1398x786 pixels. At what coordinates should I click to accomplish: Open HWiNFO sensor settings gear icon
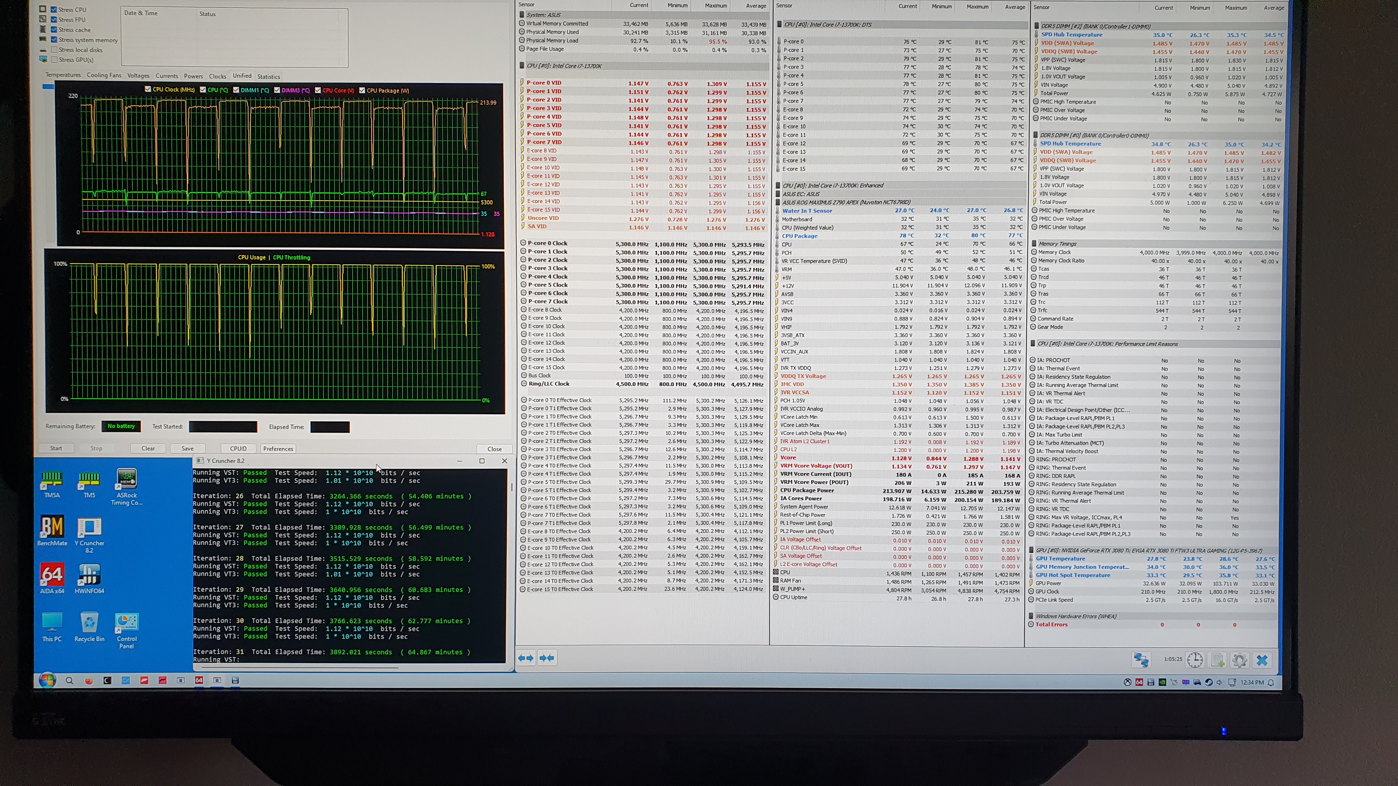point(1240,660)
